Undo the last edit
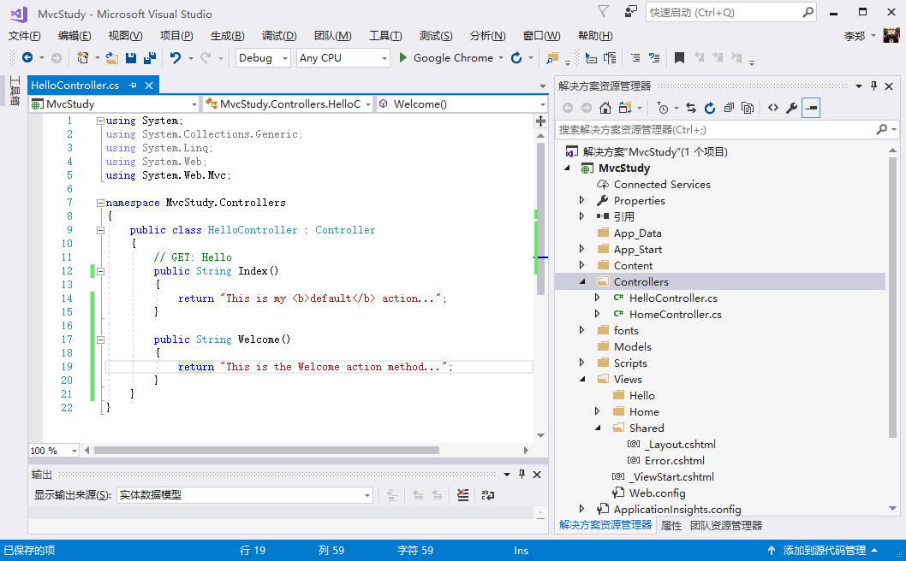 [175, 57]
